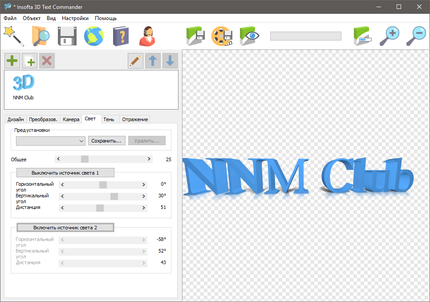Increase light 1 horizontal angle right arrow
Screen dimensions: 430x302
click(144, 184)
